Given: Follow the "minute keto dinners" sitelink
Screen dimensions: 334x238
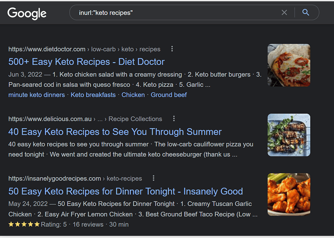Looking at the screenshot, I should [37, 95].
